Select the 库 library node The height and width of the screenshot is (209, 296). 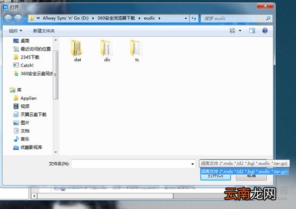coord(16,90)
